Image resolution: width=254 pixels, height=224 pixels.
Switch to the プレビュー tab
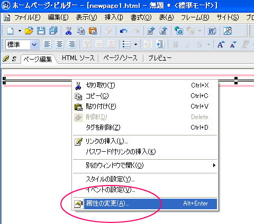[160, 58]
